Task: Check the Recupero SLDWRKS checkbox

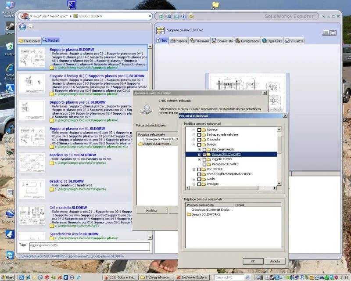Action: [204, 164]
